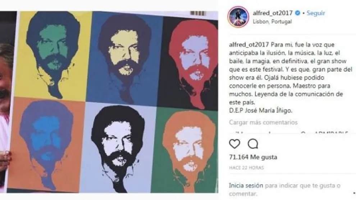Click the blue verified badge
The height and width of the screenshot is (200, 356).
(x=297, y=13)
